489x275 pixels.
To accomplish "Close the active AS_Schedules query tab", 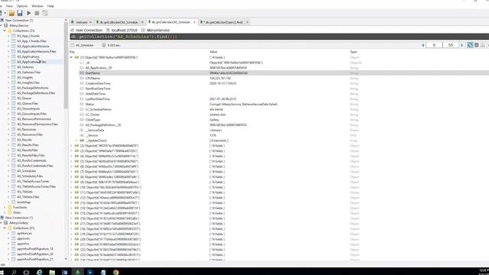I will coord(194,22).
